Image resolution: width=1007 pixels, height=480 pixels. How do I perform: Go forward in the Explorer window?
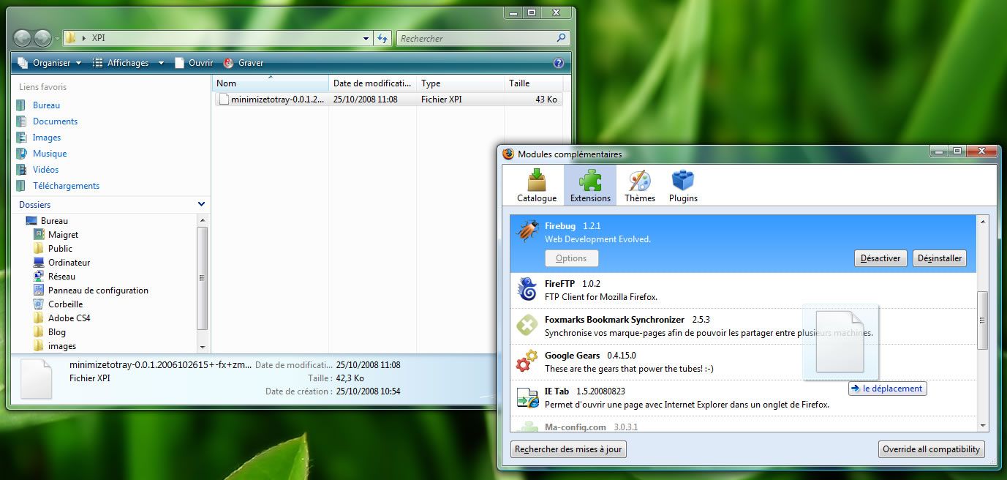coord(42,38)
